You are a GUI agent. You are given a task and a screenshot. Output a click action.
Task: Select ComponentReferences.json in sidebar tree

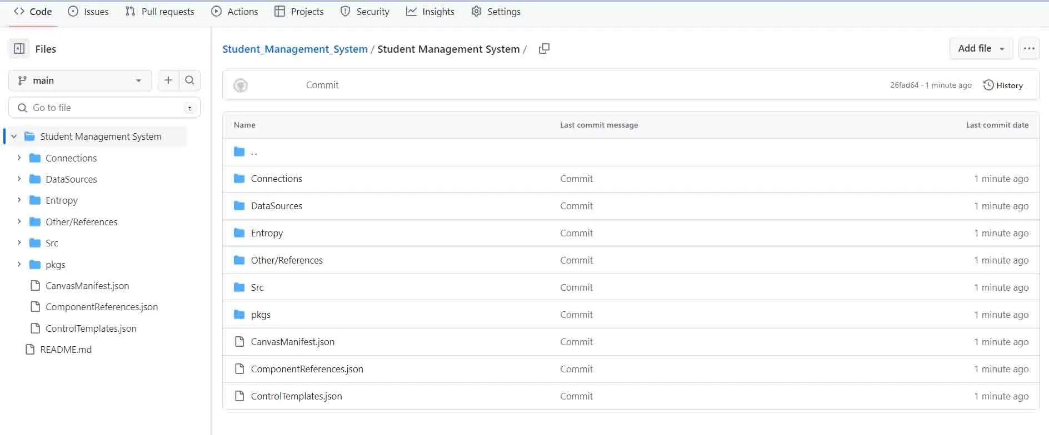tap(102, 307)
